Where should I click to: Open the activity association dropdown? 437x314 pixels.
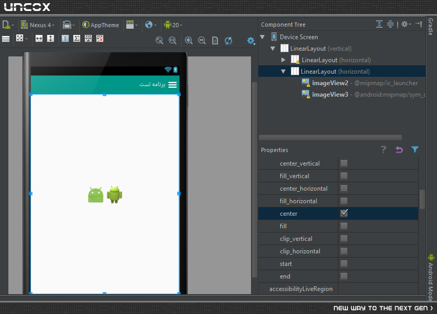click(x=132, y=25)
